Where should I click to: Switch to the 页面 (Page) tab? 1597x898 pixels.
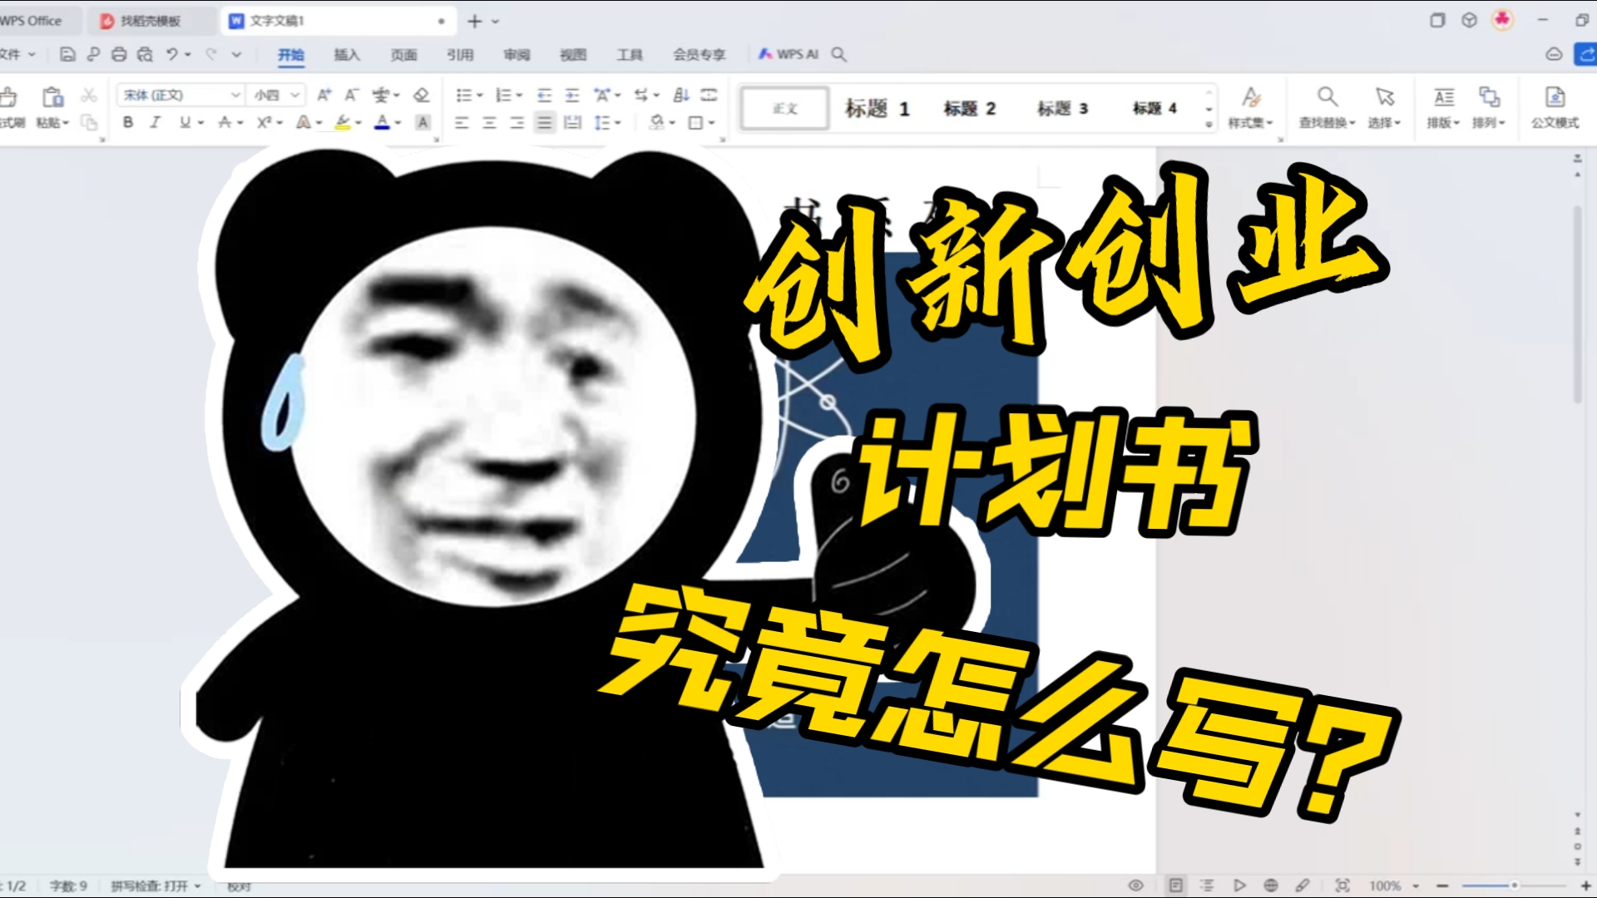(403, 55)
